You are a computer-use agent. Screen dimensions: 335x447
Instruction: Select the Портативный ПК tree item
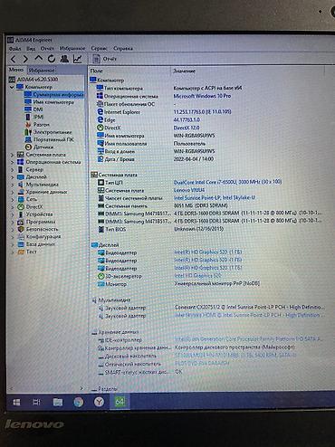point(53,139)
